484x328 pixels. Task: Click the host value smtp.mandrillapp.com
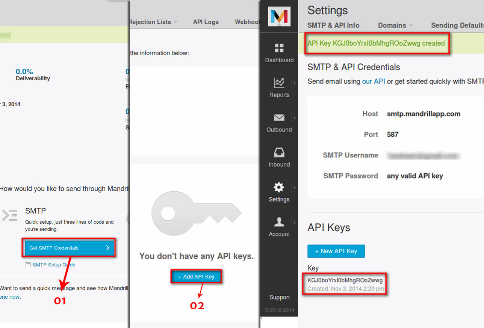click(423, 114)
